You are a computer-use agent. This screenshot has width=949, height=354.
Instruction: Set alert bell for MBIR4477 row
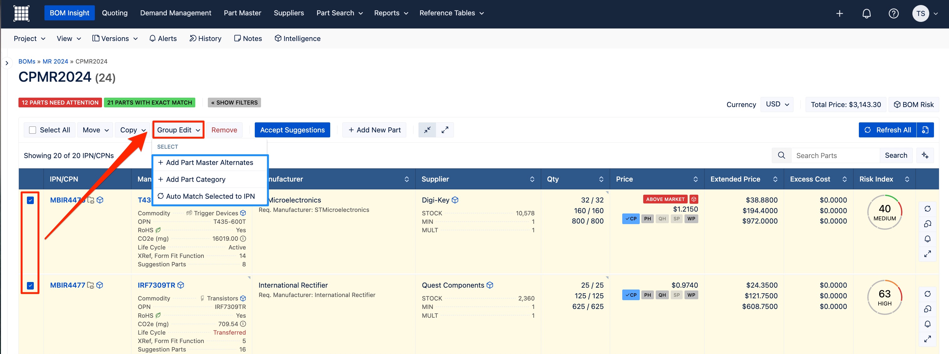[928, 324]
